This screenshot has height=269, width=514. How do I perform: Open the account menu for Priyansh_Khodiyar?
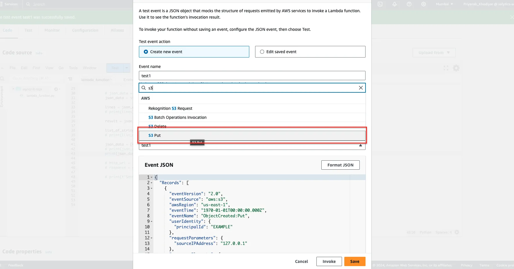coord(488,4)
